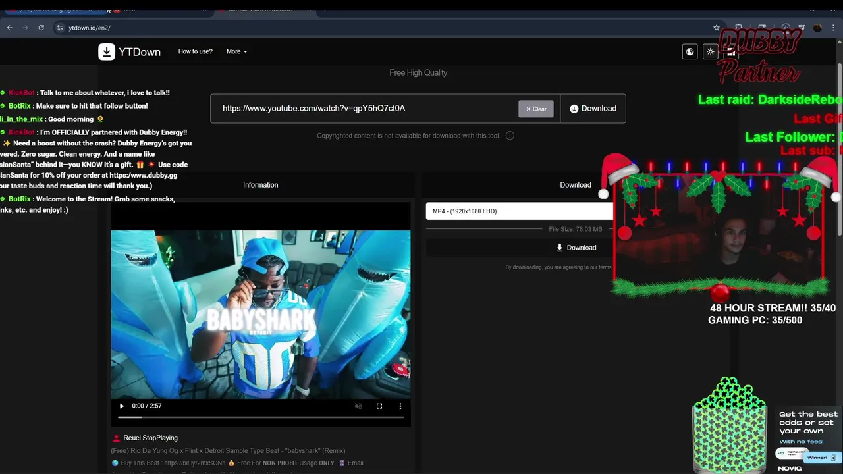Open the How to use? page

196,51
